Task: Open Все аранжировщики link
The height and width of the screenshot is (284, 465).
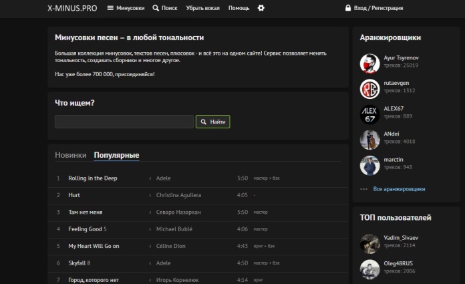Action: [398, 189]
